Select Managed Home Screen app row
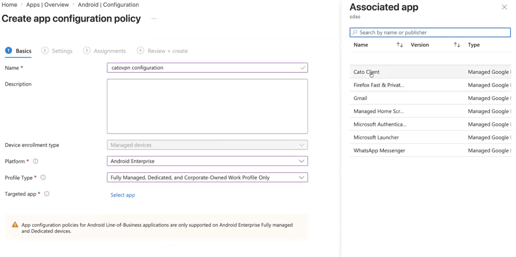516x257 pixels. click(x=430, y=111)
